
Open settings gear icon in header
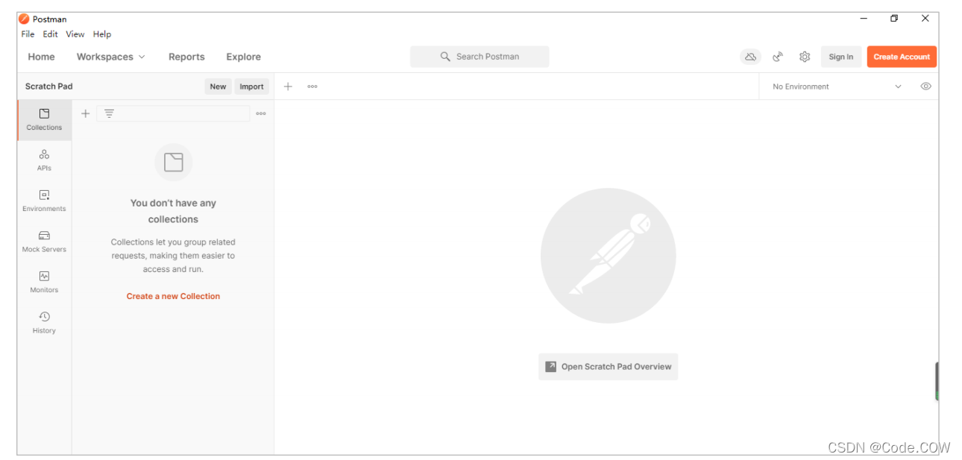805,57
